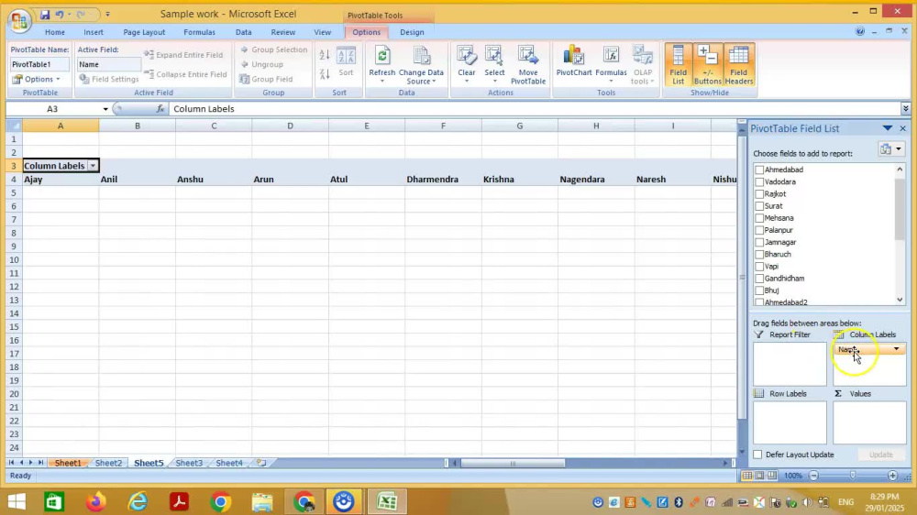The width and height of the screenshot is (917, 515).
Task: Open the Insert ribbon tab
Action: pyautogui.click(x=94, y=32)
